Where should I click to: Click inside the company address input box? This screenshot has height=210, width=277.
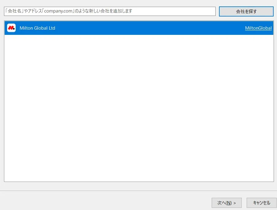109,11
